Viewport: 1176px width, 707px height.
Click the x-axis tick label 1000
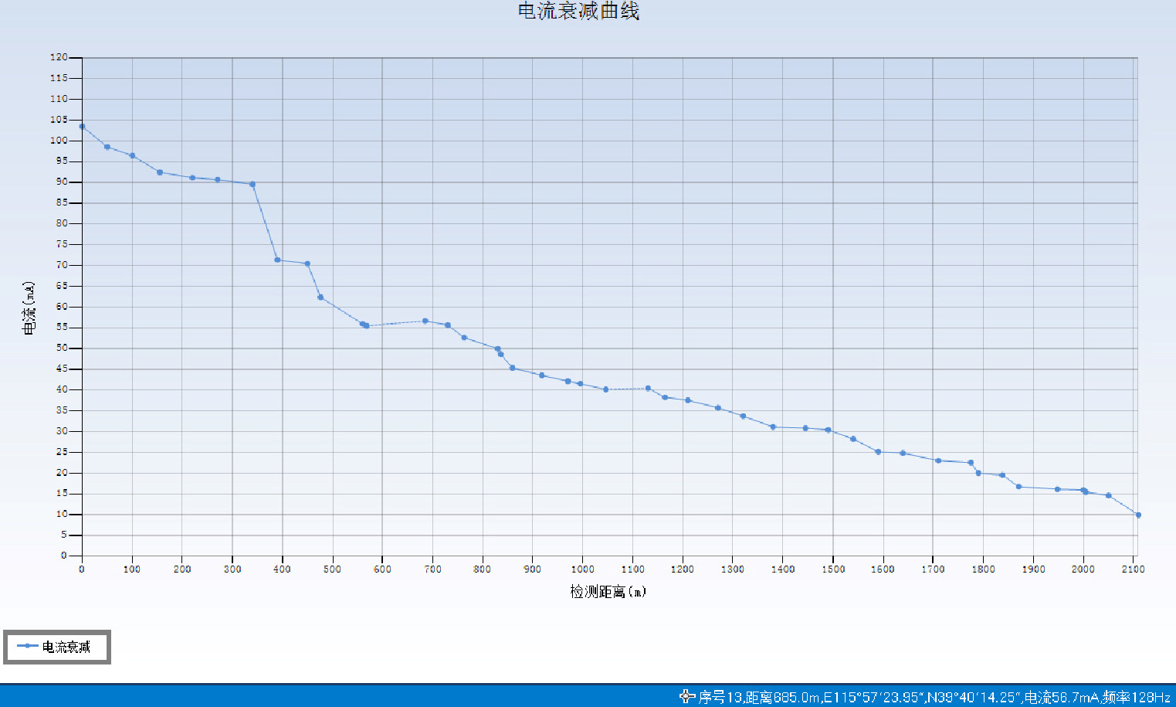point(582,569)
